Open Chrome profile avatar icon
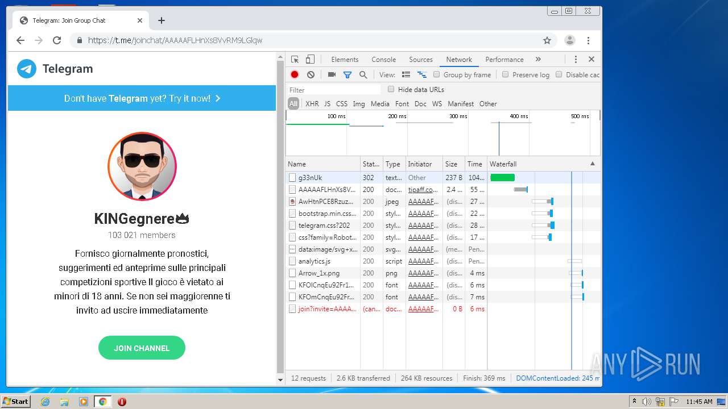This screenshot has height=409, width=728. pyautogui.click(x=569, y=40)
